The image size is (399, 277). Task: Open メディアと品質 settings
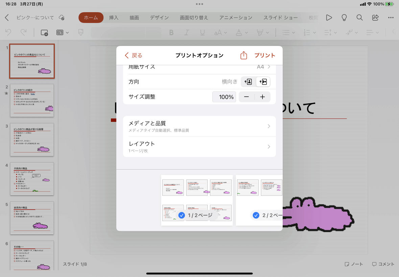pyautogui.click(x=199, y=126)
